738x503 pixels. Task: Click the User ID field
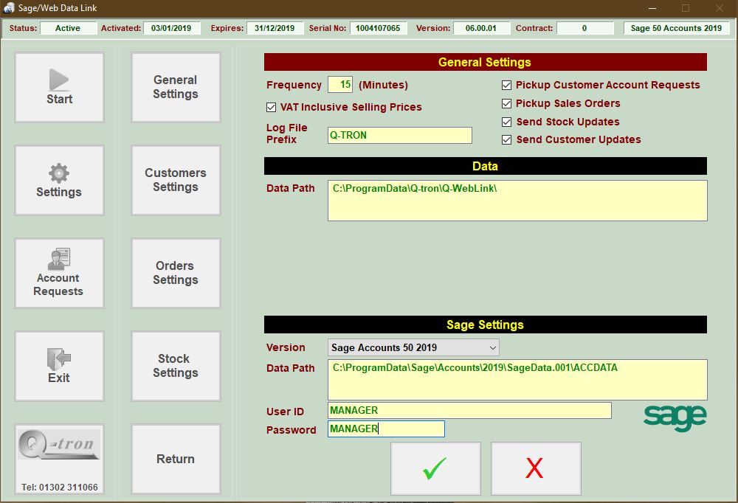[469, 410]
